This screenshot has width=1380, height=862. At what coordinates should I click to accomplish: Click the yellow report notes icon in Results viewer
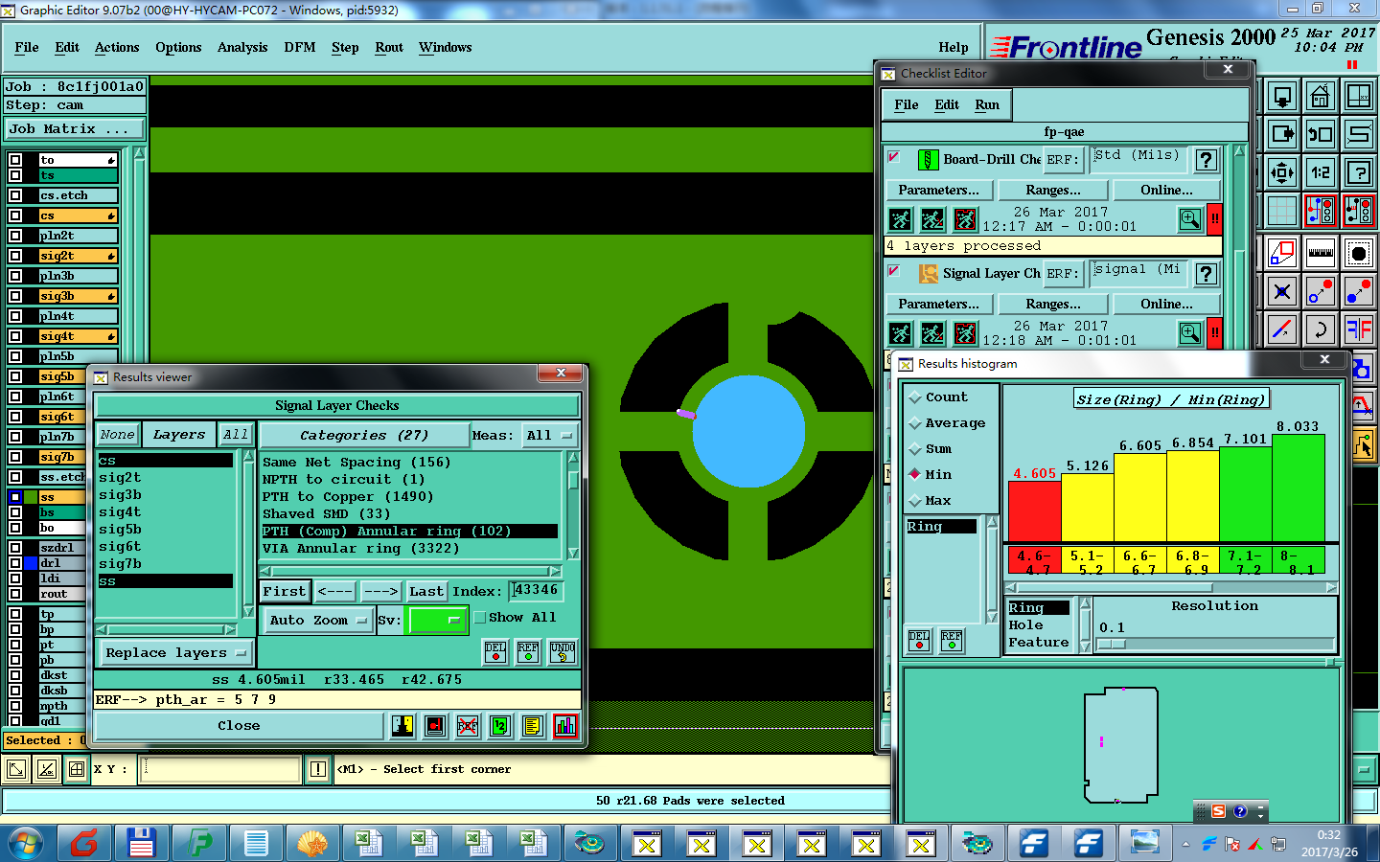[533, 726]
